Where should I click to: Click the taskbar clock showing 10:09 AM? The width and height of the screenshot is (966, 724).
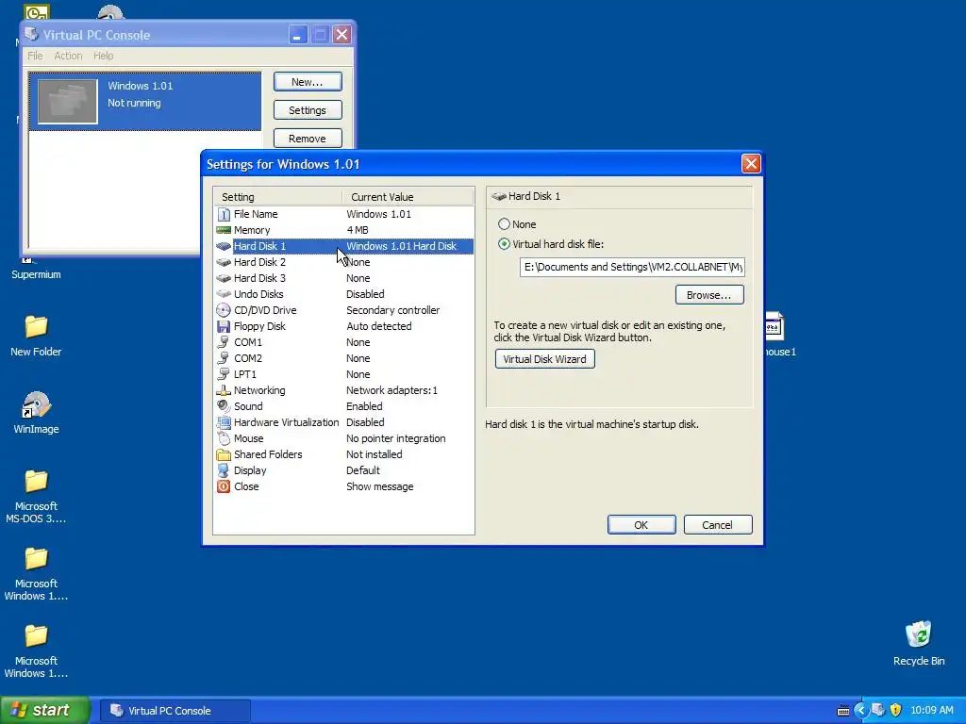tap(931, 711)
